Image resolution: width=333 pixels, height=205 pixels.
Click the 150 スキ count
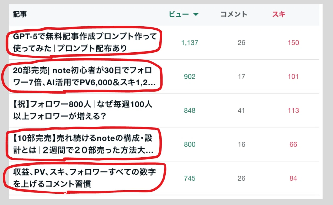[x=293, y=43]
